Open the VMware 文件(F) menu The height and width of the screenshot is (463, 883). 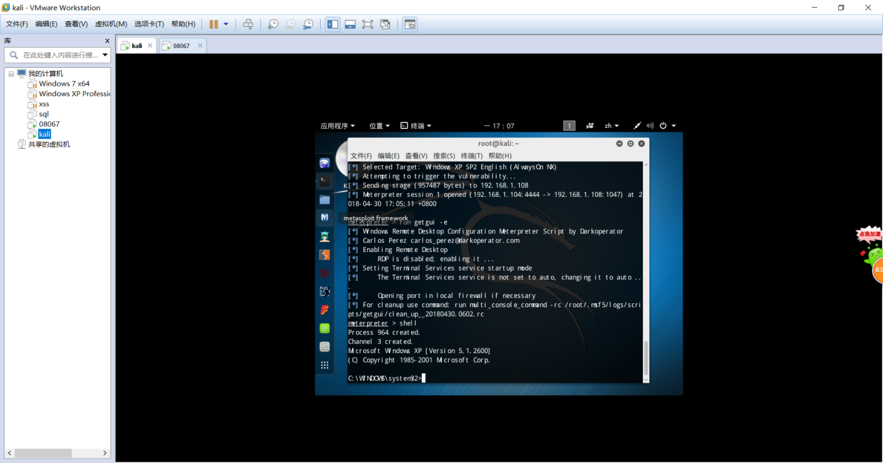tap(17, 24)
